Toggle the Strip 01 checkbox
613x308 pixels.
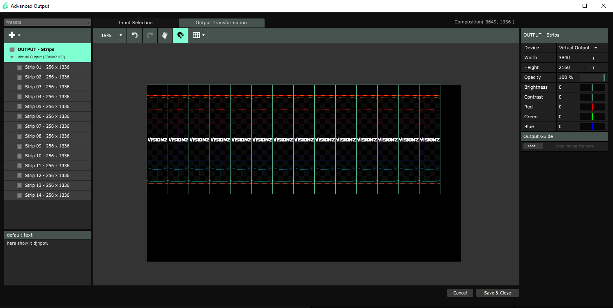(19, 67)
